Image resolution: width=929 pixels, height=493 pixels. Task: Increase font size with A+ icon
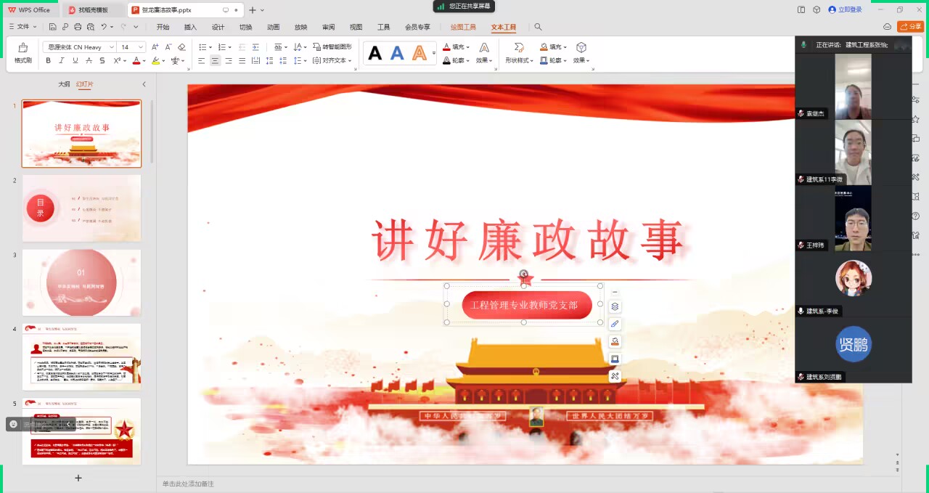coord(155,47)
